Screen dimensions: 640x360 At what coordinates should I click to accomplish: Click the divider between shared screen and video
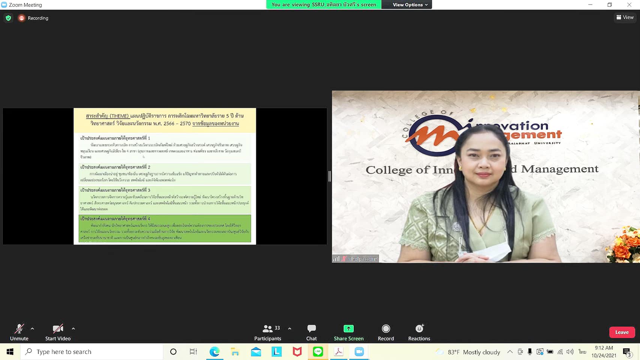point(329,176)
